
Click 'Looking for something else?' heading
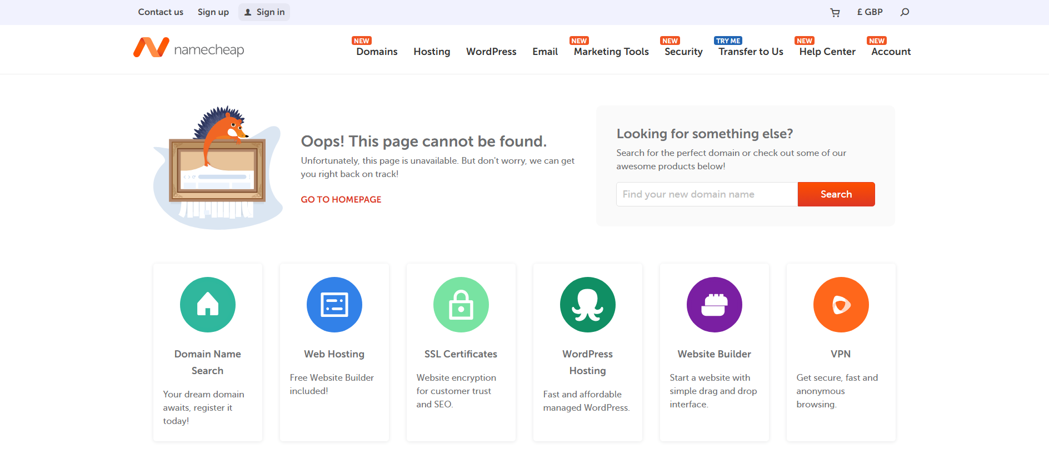pyautogui.click(x=705, y=134)
